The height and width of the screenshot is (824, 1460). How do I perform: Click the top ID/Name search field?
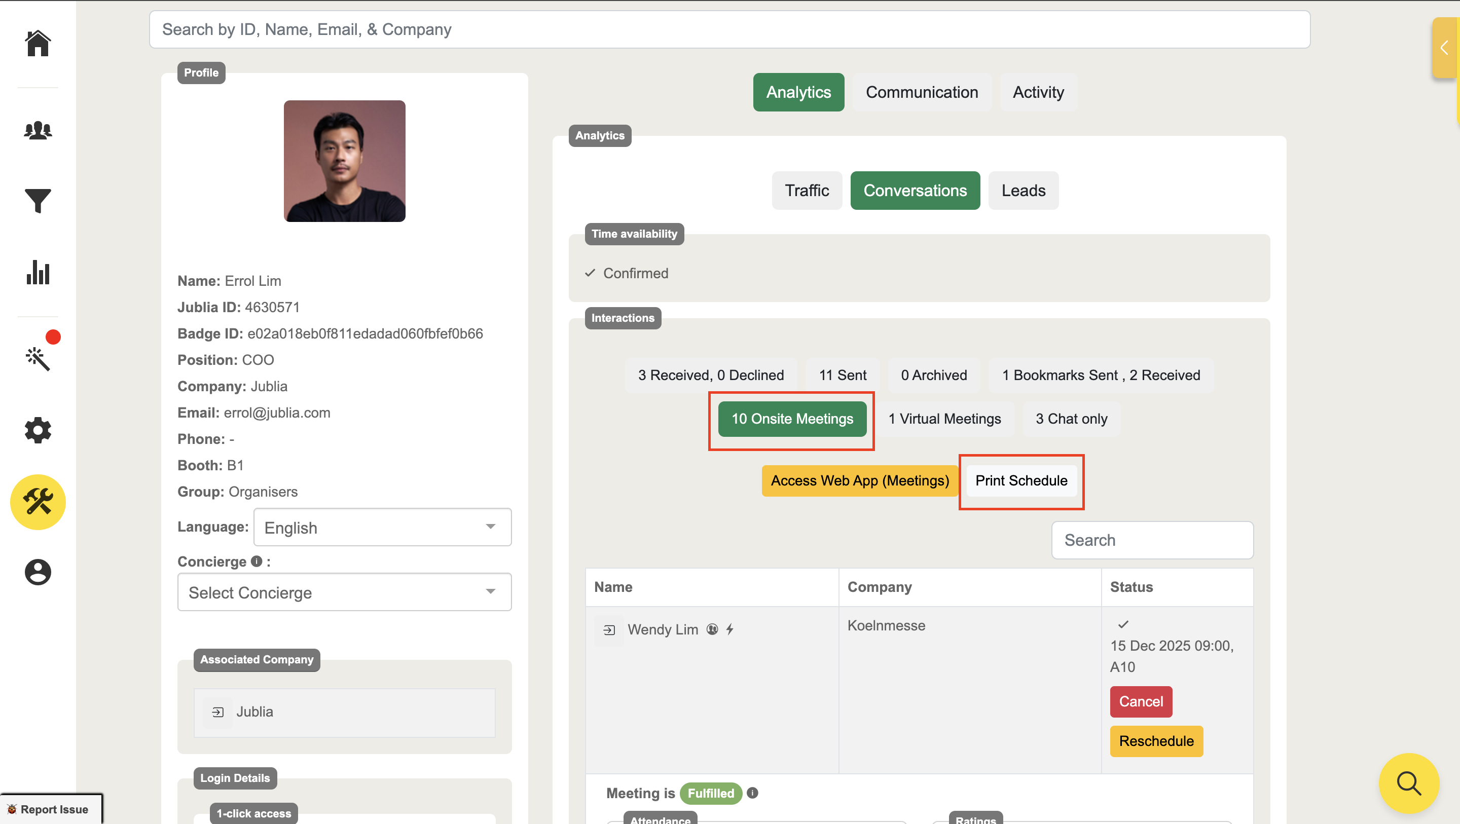(729, 29)
